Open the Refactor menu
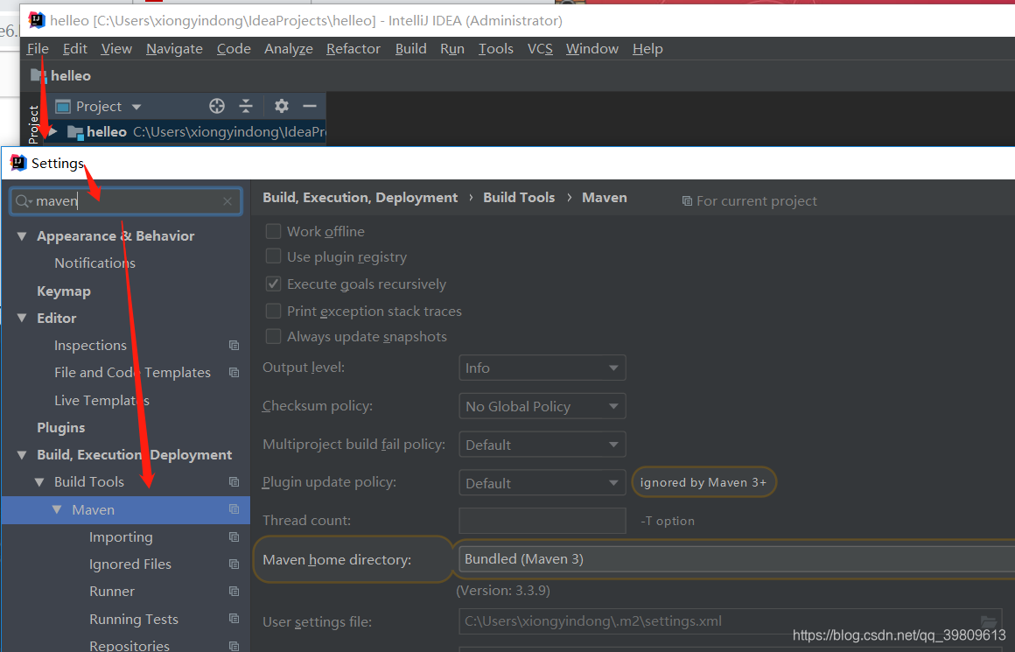This screenshot has height=652, width=1015. click(x=353, y=48)
